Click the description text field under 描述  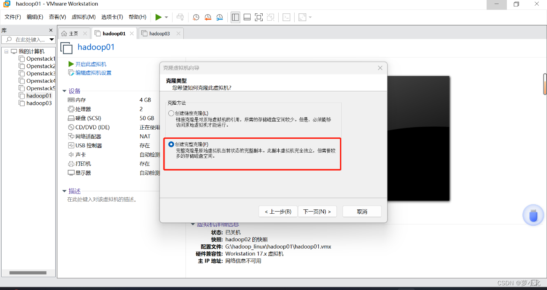102,200
